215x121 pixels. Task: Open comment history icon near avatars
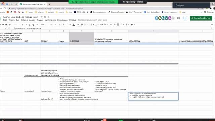click(178, 18)
